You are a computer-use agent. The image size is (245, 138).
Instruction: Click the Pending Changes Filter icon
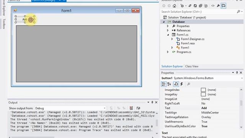(x=182, y=6)
